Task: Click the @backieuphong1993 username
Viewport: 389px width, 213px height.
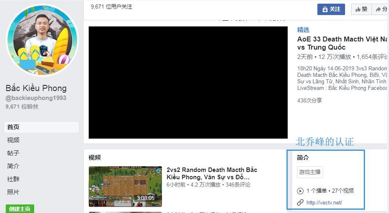Action: click(36, 98)
